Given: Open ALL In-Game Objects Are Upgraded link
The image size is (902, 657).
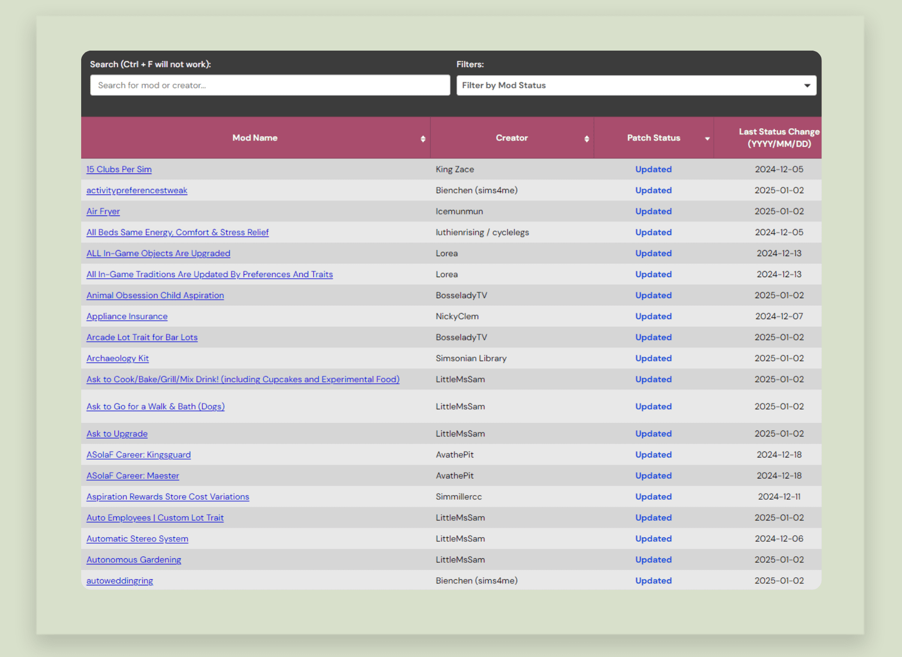Looking at the screenshot, I should click(x=158, y=254).
